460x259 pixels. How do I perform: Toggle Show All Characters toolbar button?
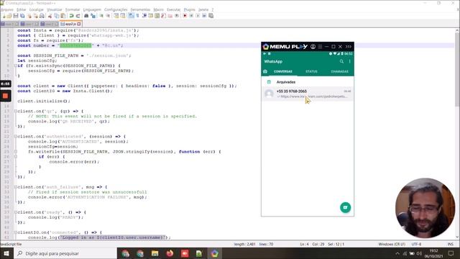(x=137, y=16)
